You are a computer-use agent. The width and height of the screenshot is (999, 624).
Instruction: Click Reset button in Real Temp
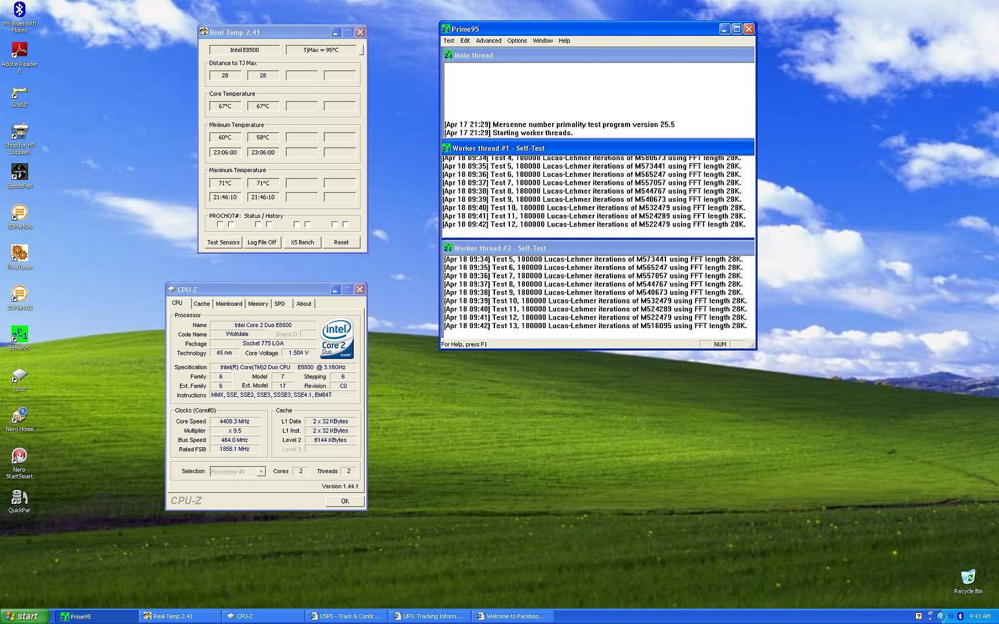pyautogui.click(x=341, y=242)
